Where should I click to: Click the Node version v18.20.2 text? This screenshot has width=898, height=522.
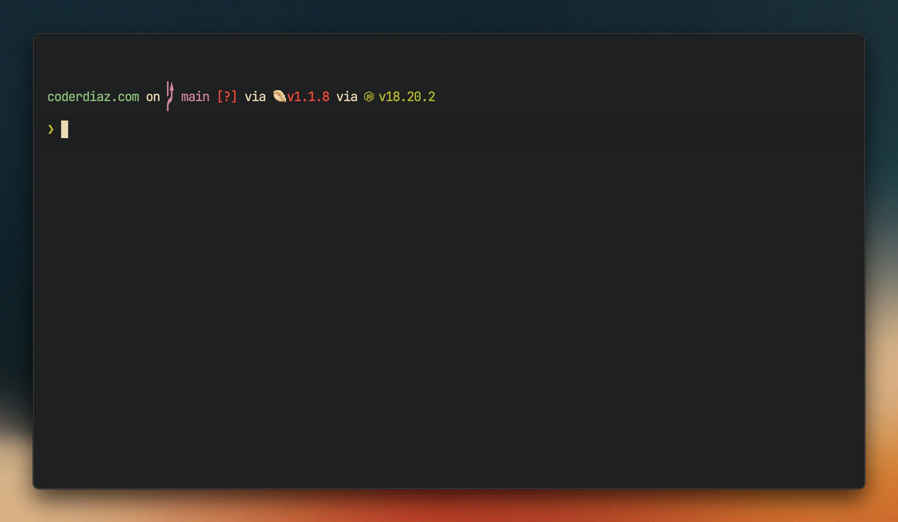[x=407, y=97]
